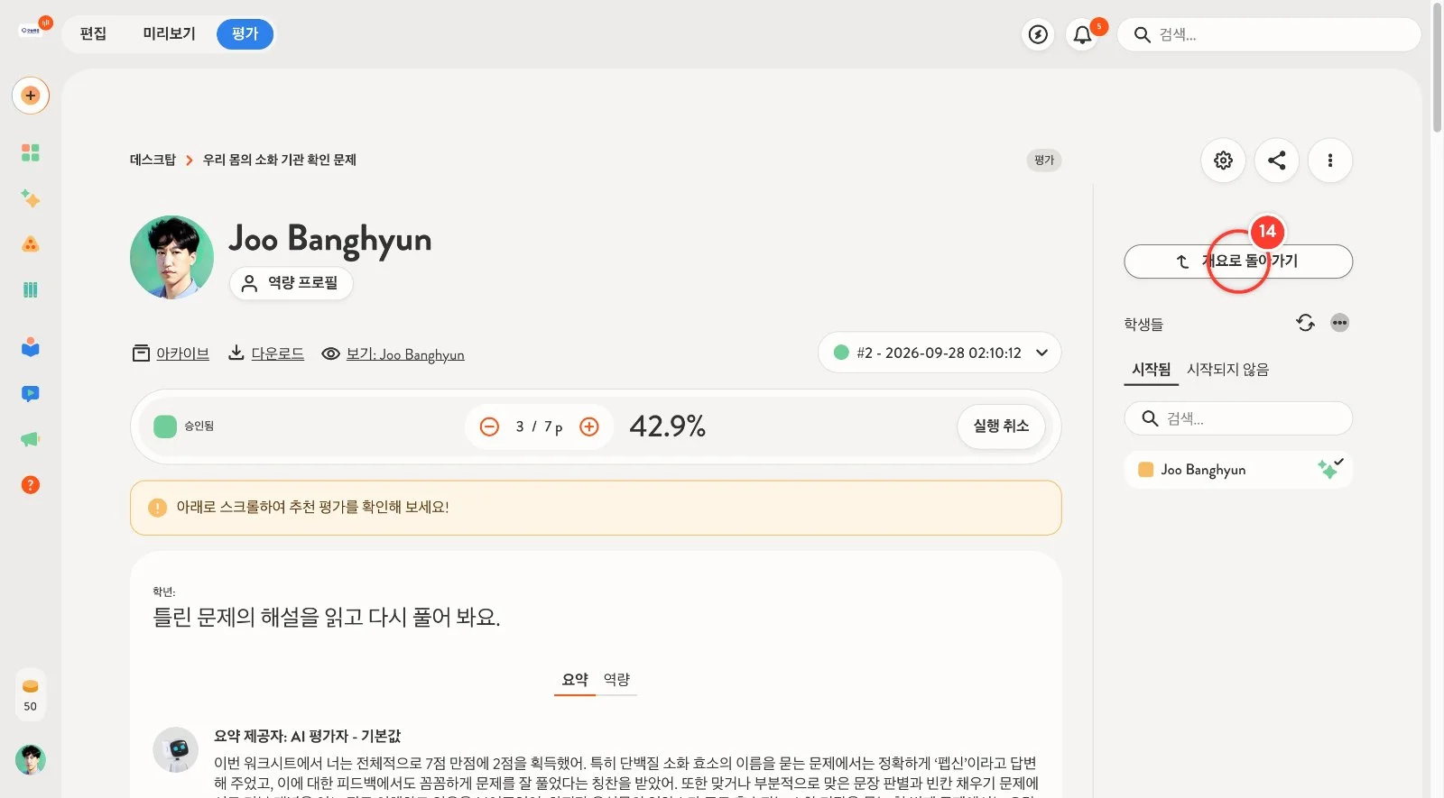Click the refresh students sync icon
Image resolution: width=1444 pixels, height=798 pixels.
tap(1305, 323)
